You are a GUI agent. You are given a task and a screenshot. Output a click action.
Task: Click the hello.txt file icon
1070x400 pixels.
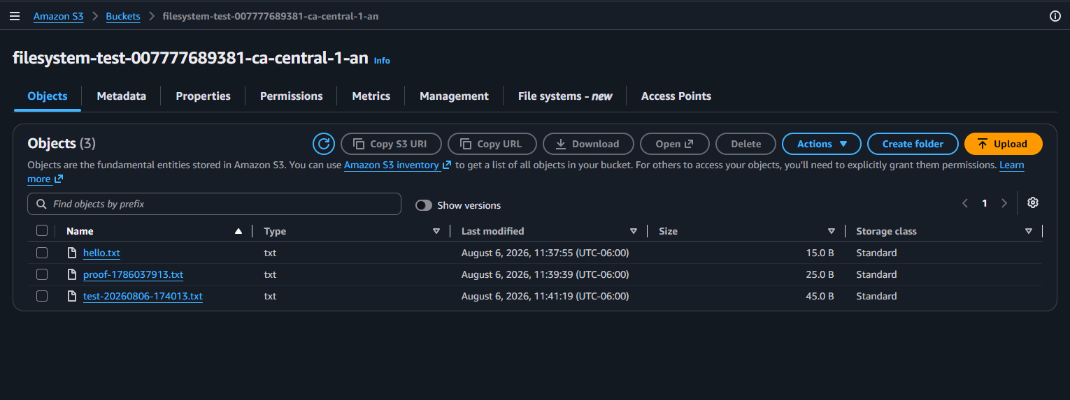[x=71, y=253]
